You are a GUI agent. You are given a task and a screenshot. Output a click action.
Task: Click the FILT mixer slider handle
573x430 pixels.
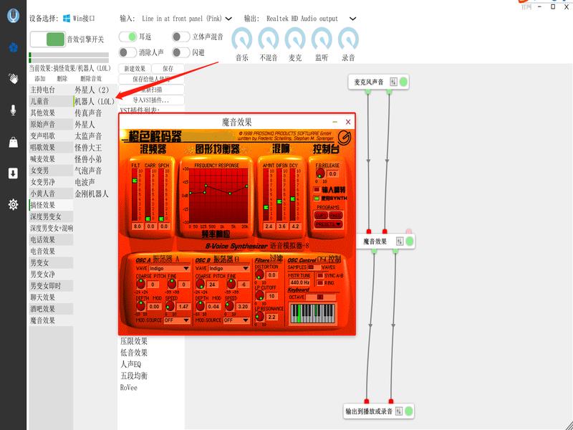[x=135, y=181]
